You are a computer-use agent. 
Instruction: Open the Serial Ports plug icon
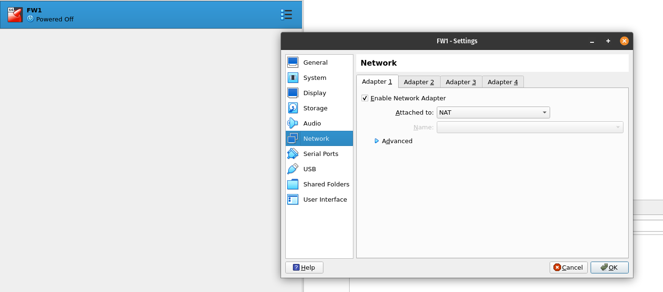[292, 154]
